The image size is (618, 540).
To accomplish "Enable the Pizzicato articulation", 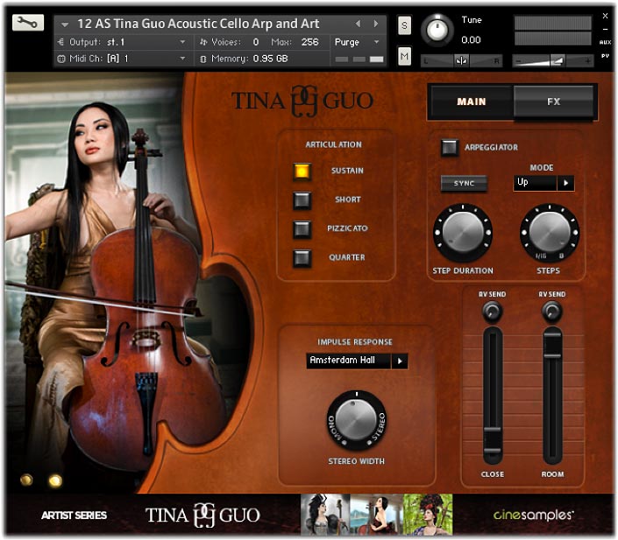I will click(x=302, y=228).
